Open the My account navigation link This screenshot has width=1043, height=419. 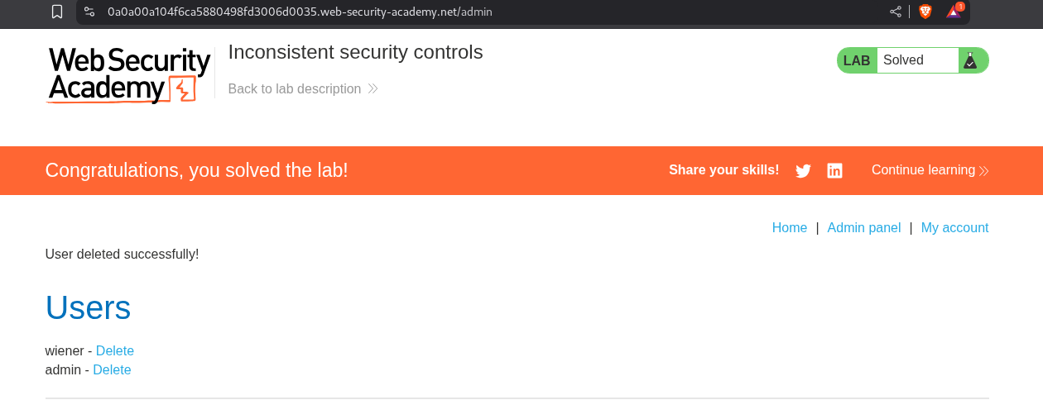[954, 228]
